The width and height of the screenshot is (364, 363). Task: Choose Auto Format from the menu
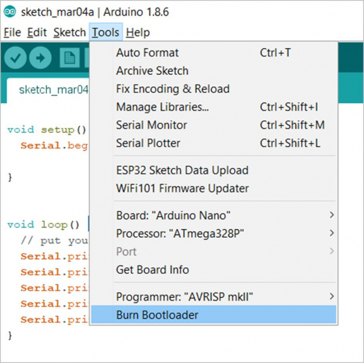pyautogui.click(x=147, y=53)
